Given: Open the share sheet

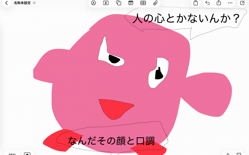Looking at the screenshot, I should coord(219,3).
